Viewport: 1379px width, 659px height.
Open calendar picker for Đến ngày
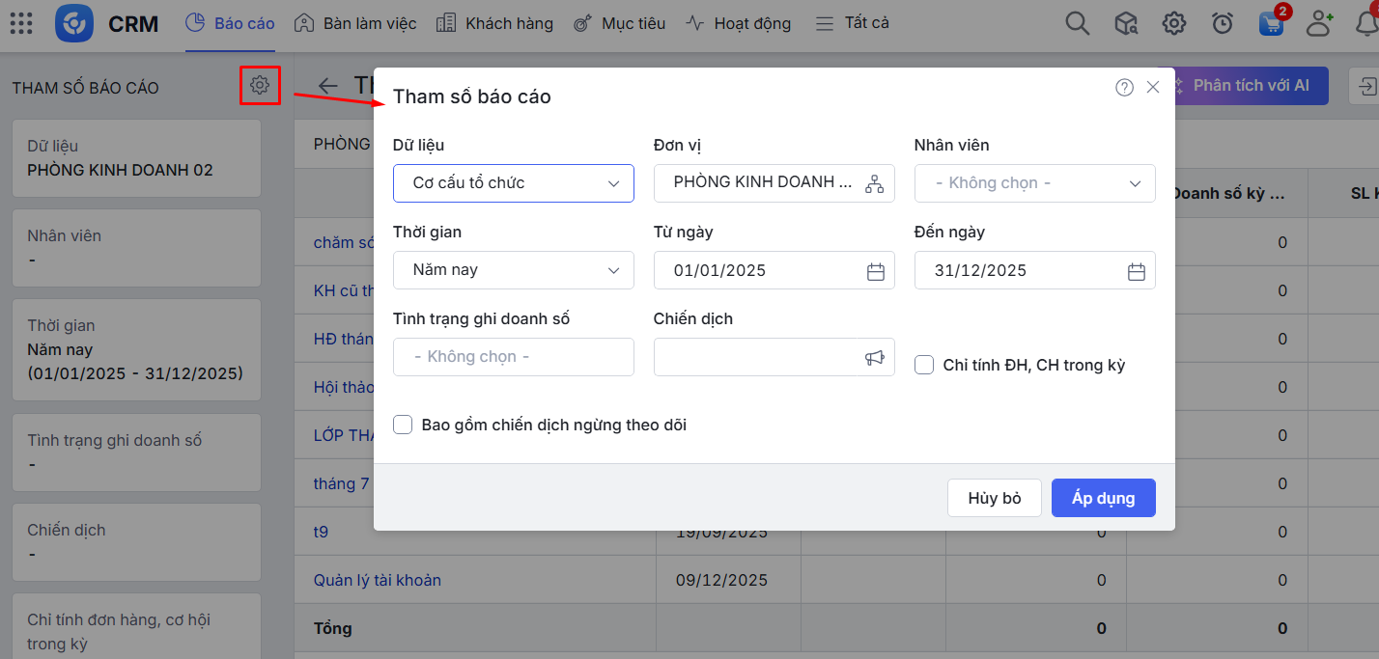(x=1136, y=271)
